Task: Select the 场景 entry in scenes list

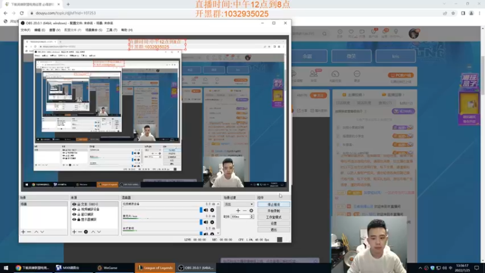Action: tap(44, 204)
